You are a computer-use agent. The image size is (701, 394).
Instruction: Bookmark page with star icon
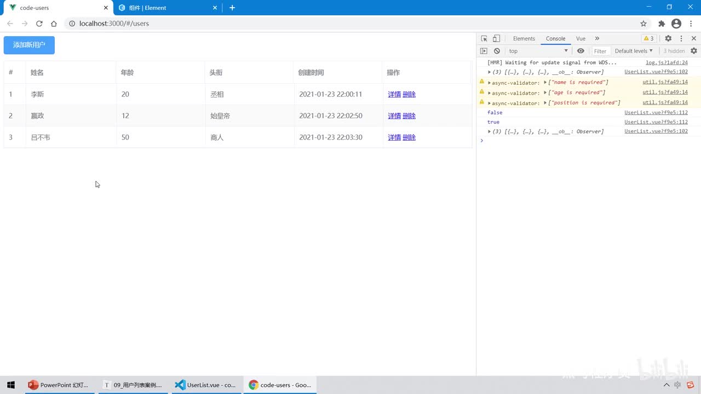[x=643, y=24]
